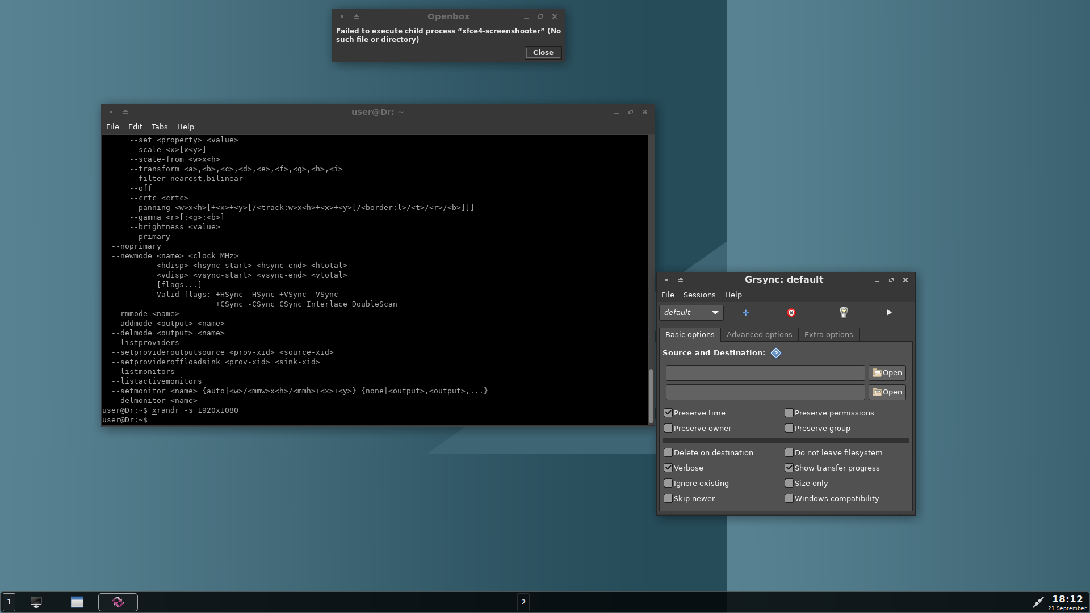Open Grsync File menu
Screen dimensions: 1090x613
pyautogui.click(x=668, y=295)
